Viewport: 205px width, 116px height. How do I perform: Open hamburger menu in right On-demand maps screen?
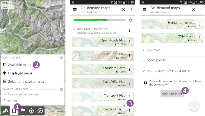[145, 10]
